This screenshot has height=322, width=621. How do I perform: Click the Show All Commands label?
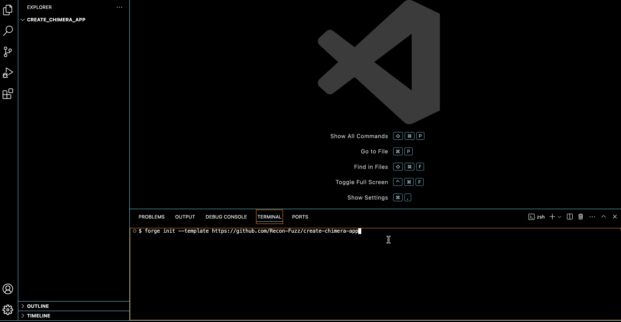tap(359, 136)
